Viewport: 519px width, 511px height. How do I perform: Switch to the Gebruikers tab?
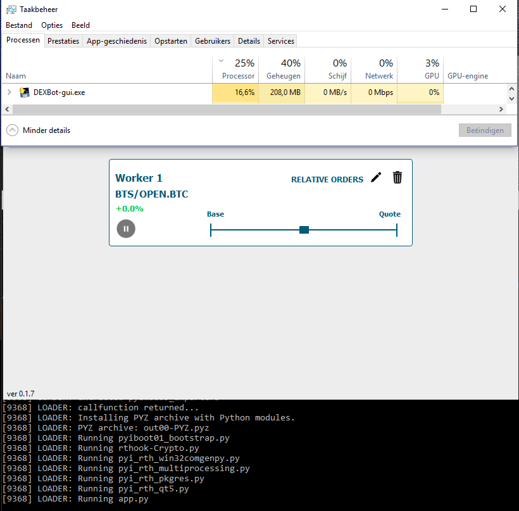(213, 41)
